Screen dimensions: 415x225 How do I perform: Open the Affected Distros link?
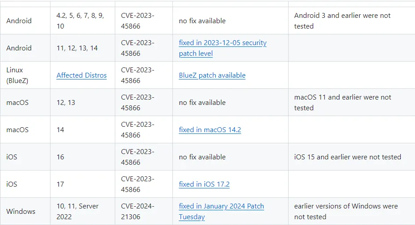(x=81, y=75)
